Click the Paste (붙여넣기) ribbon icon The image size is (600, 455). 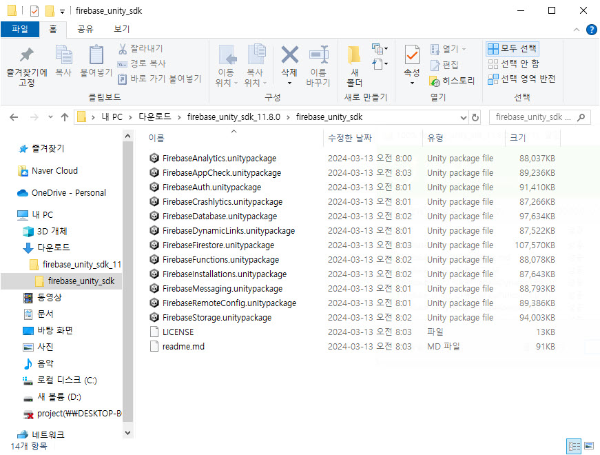pos(96,54)
